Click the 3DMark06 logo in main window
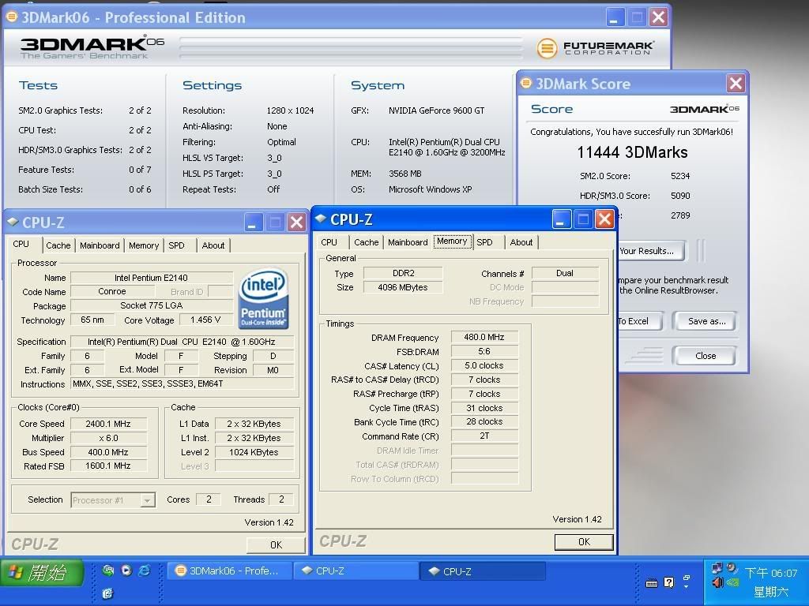Screen dimensions: 809x606 [x=92, y=47]
